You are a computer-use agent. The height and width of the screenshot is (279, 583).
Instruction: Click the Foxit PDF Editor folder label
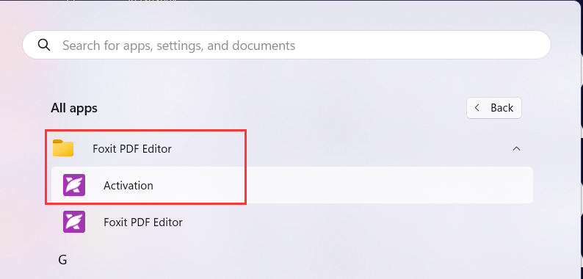pyautogui.click(x=132, y=149)
